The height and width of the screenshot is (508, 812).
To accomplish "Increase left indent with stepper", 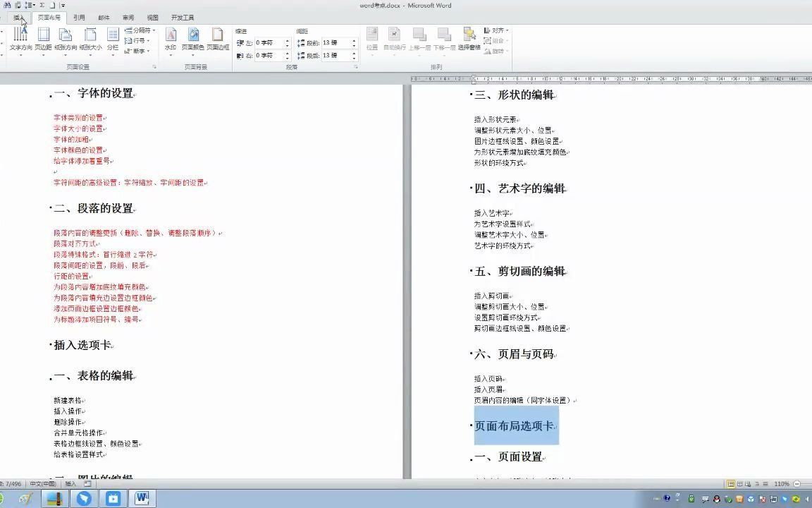I will coord(288,41).
